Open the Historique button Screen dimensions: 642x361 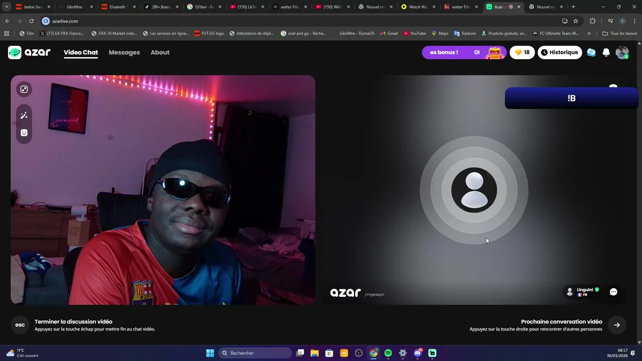click(560, 52)
